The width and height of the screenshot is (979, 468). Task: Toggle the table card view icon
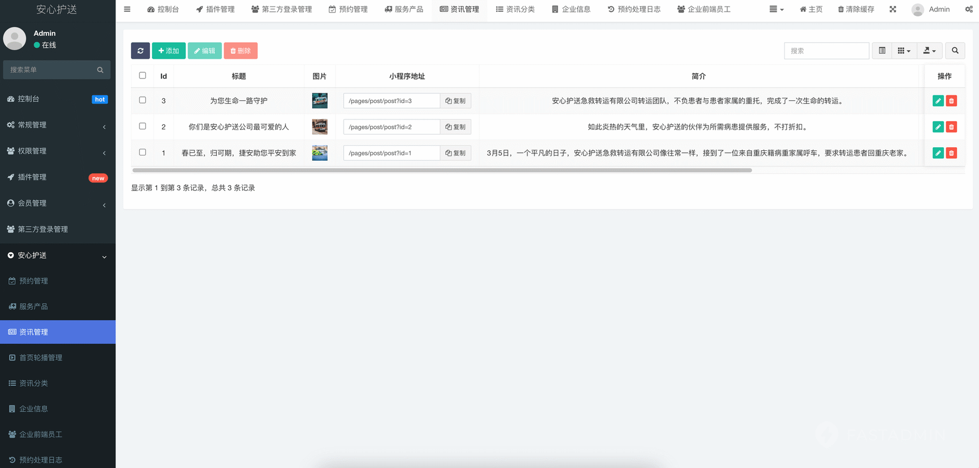pos(882,50)
